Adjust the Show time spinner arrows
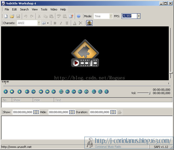This screenshot has height=150, width=174. (x=36, y=112)
